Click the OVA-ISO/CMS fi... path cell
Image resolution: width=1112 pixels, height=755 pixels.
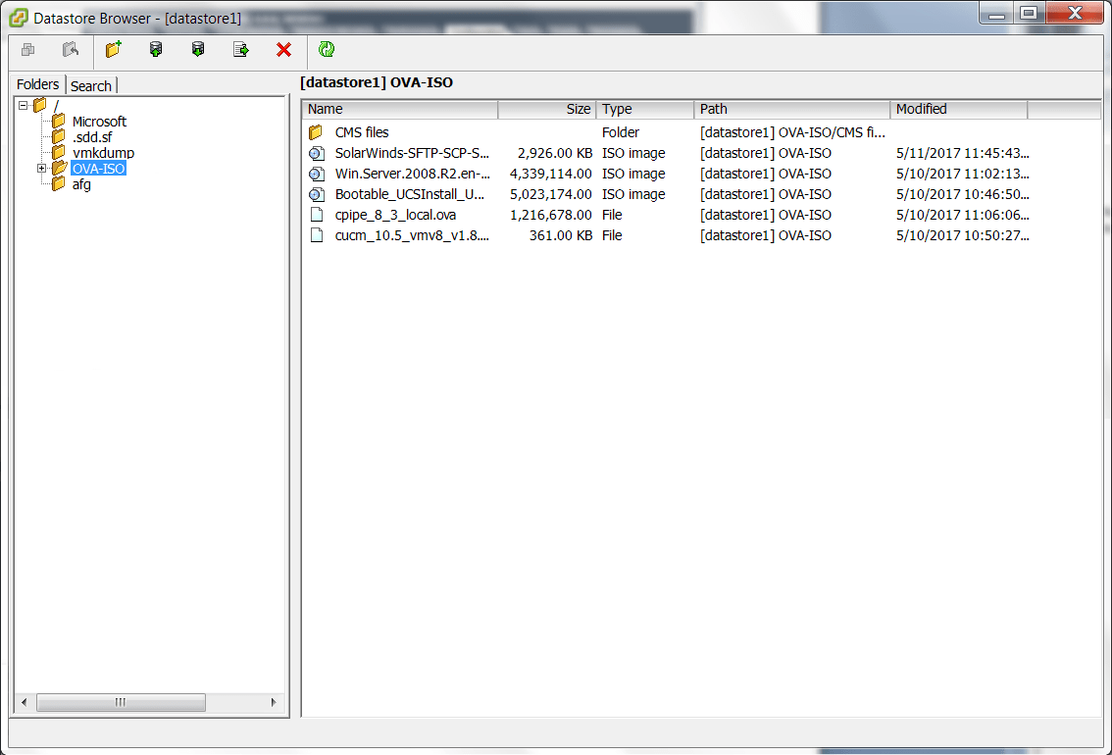792,132
